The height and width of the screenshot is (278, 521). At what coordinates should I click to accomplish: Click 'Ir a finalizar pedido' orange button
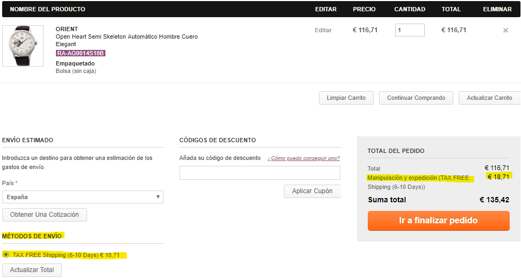tap(438, 221)
